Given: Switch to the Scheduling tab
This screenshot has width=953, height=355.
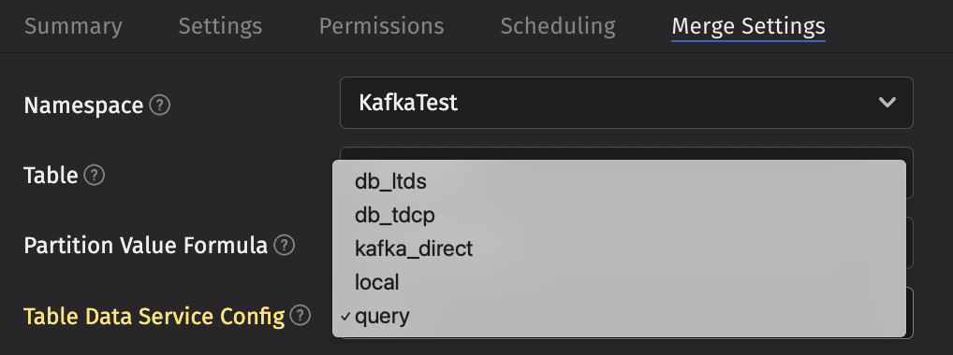Looking at the screenshot, I should point(558,27).
